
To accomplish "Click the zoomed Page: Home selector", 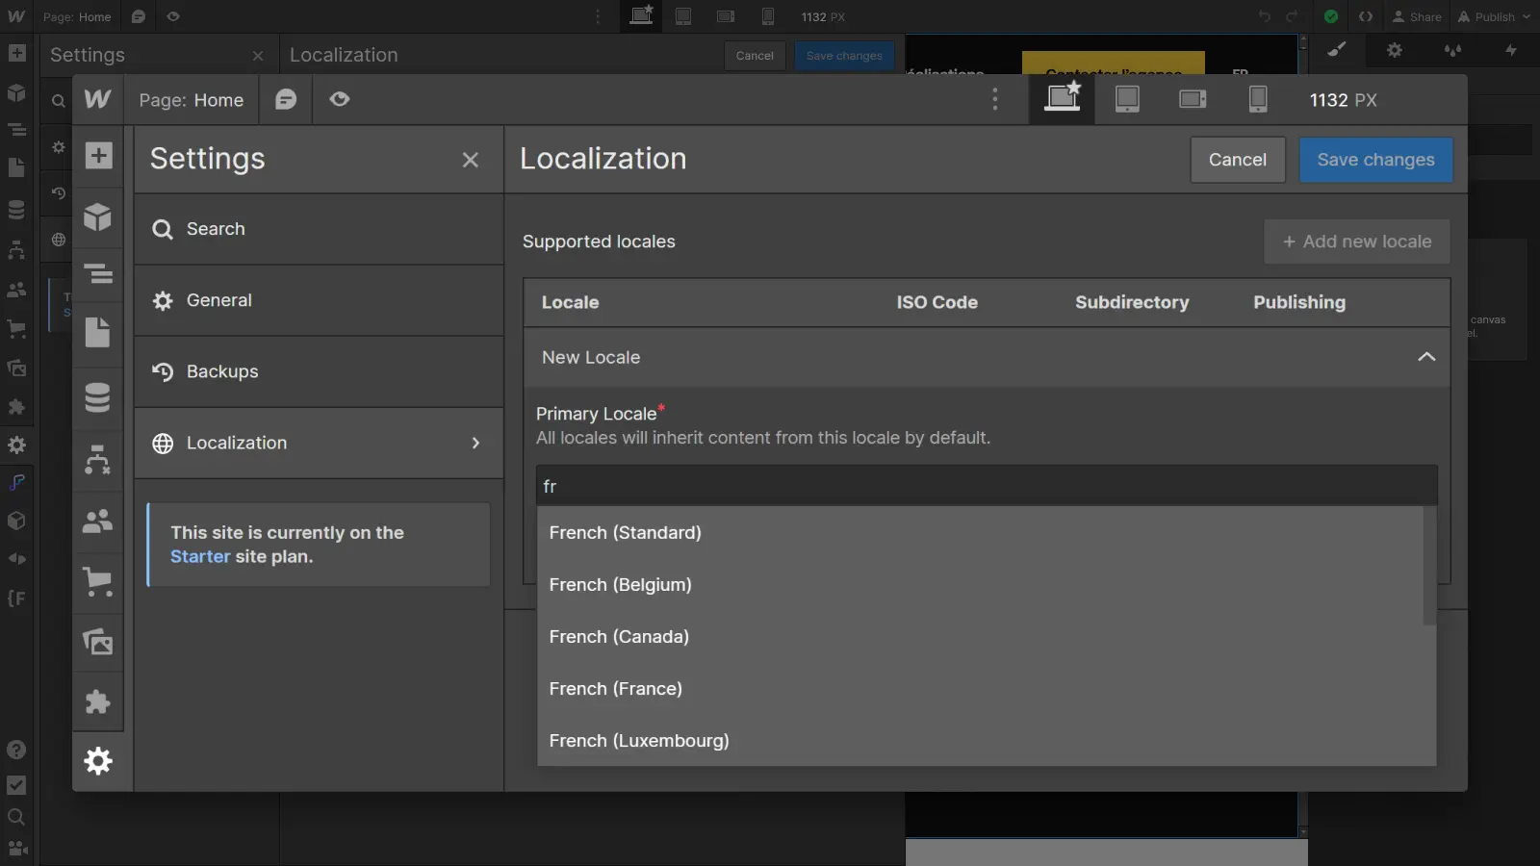I will (192, 100).
